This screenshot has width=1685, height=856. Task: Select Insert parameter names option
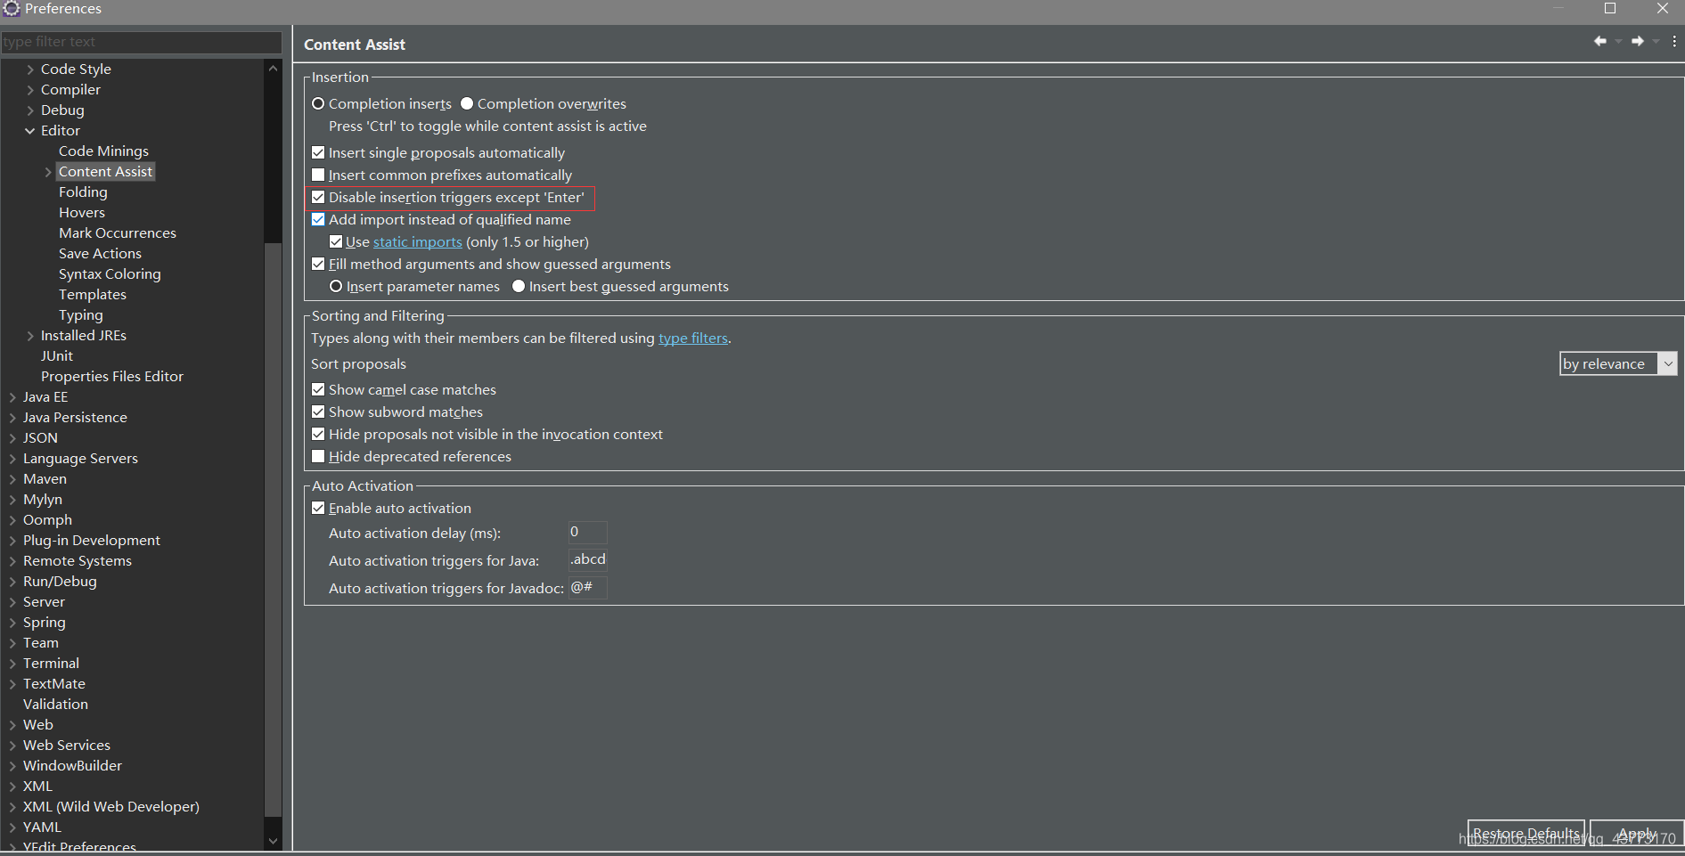coord(336,286)
